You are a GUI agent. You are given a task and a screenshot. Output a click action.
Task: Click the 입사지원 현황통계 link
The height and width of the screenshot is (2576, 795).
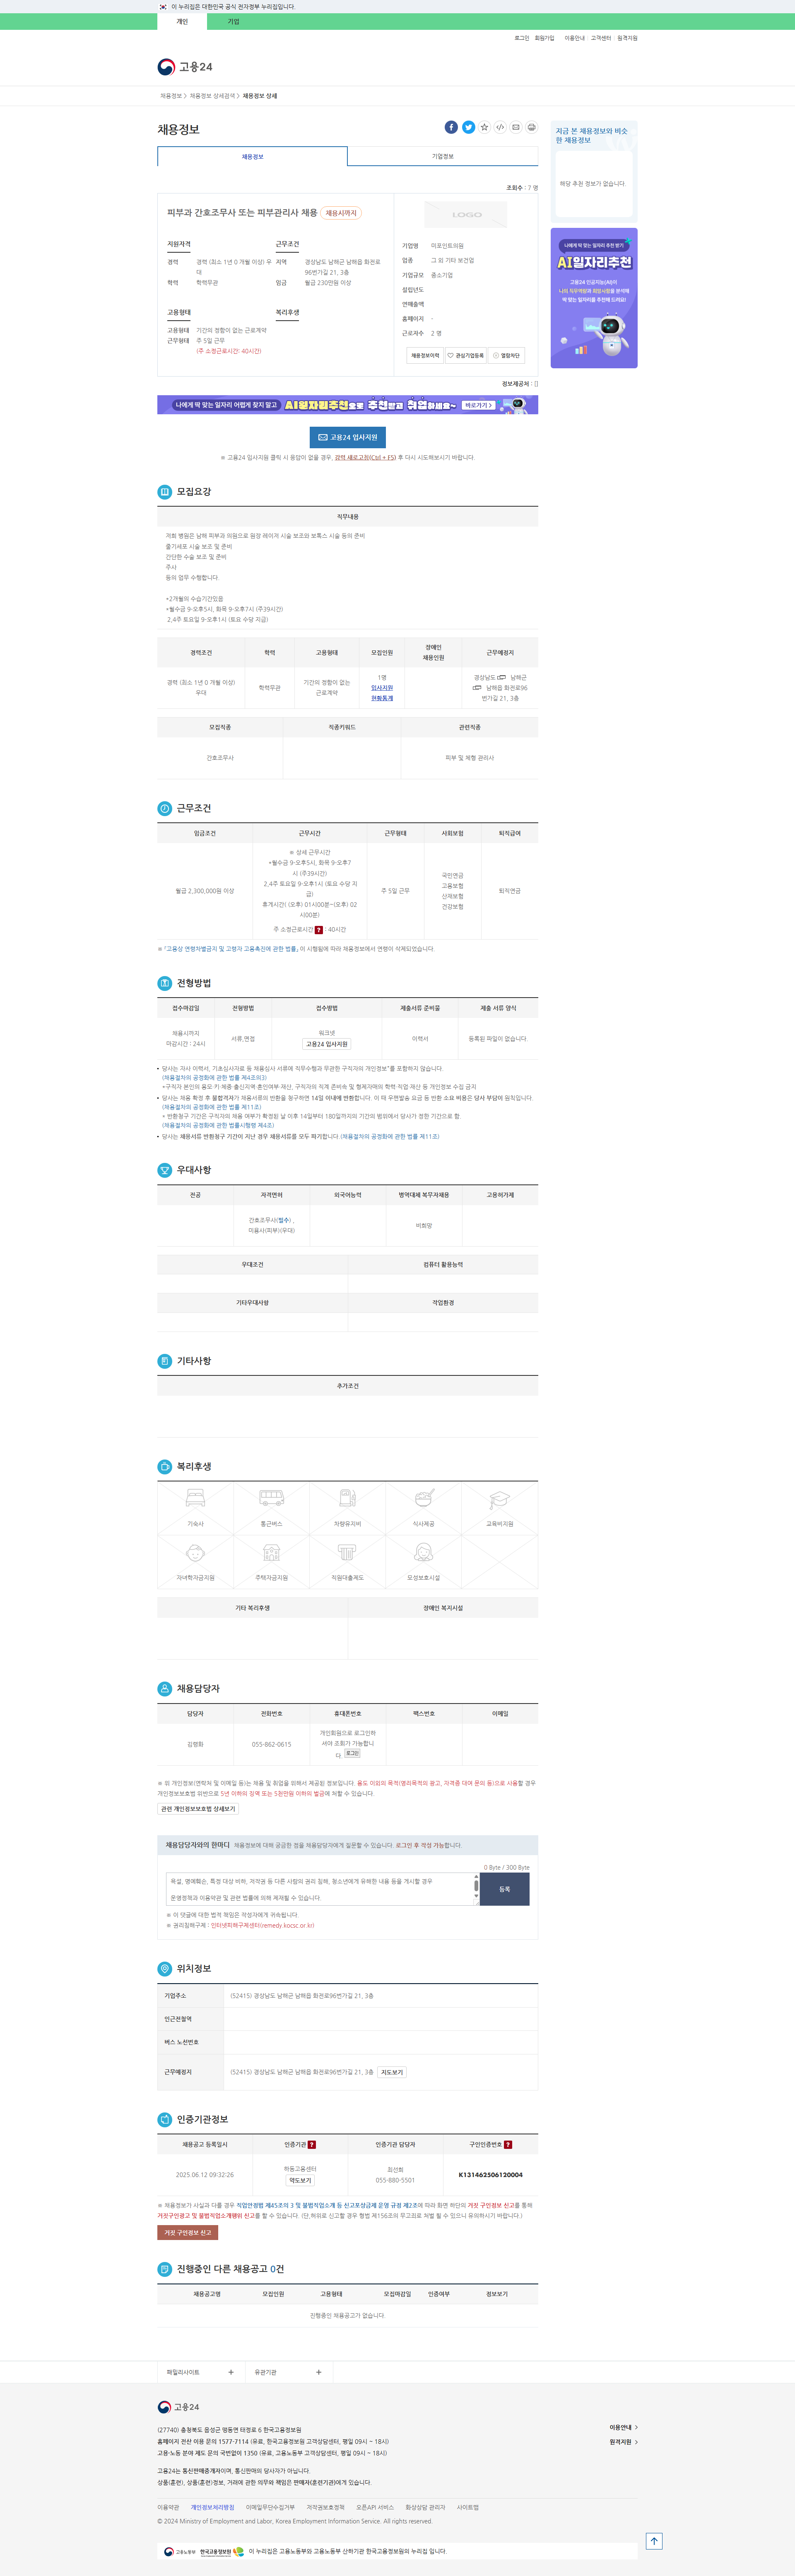382,693
